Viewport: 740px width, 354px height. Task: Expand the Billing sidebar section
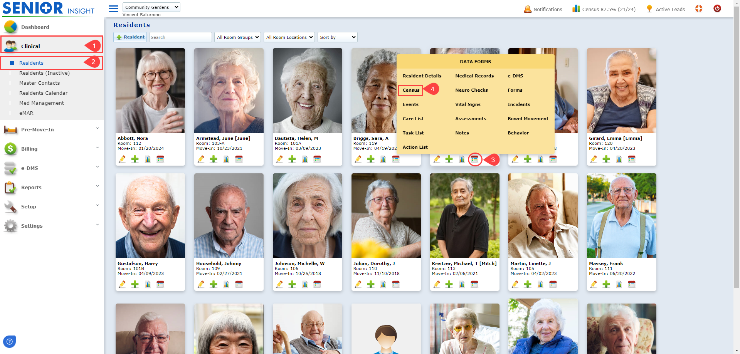(x=52, y=149)
